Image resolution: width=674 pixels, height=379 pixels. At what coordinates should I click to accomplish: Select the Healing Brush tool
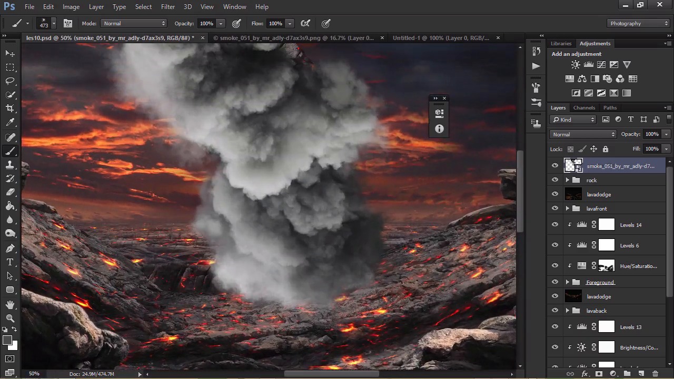(10, 137)
